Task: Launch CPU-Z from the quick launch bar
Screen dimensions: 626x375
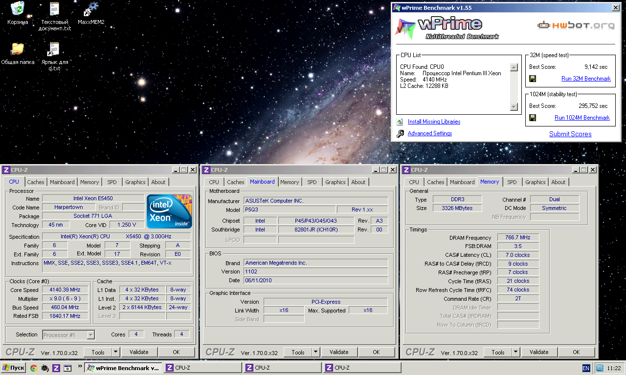Action: point(56,368)
